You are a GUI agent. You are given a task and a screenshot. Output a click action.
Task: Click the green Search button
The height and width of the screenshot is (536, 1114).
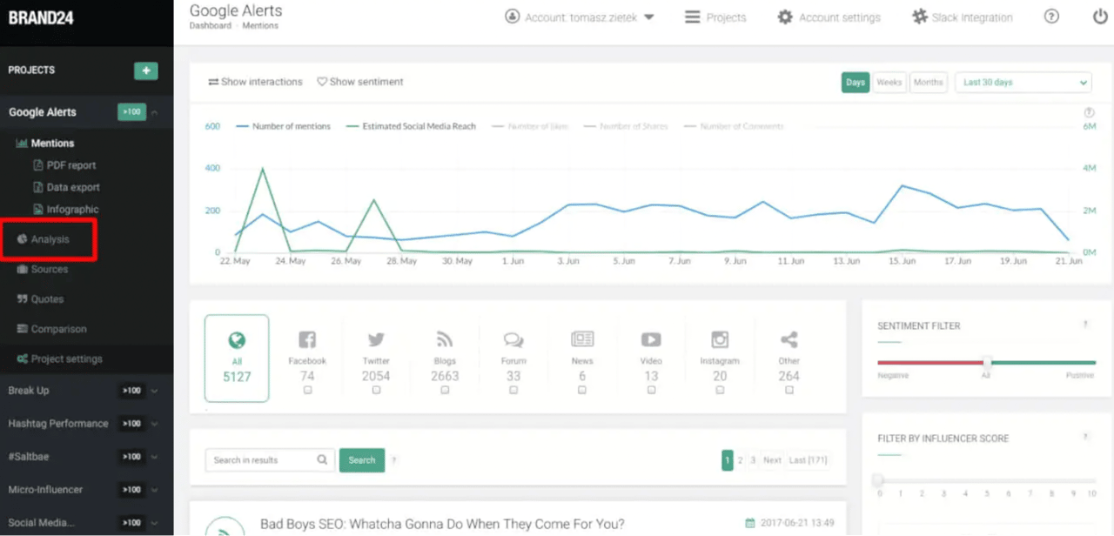click(x=362, y=460)
